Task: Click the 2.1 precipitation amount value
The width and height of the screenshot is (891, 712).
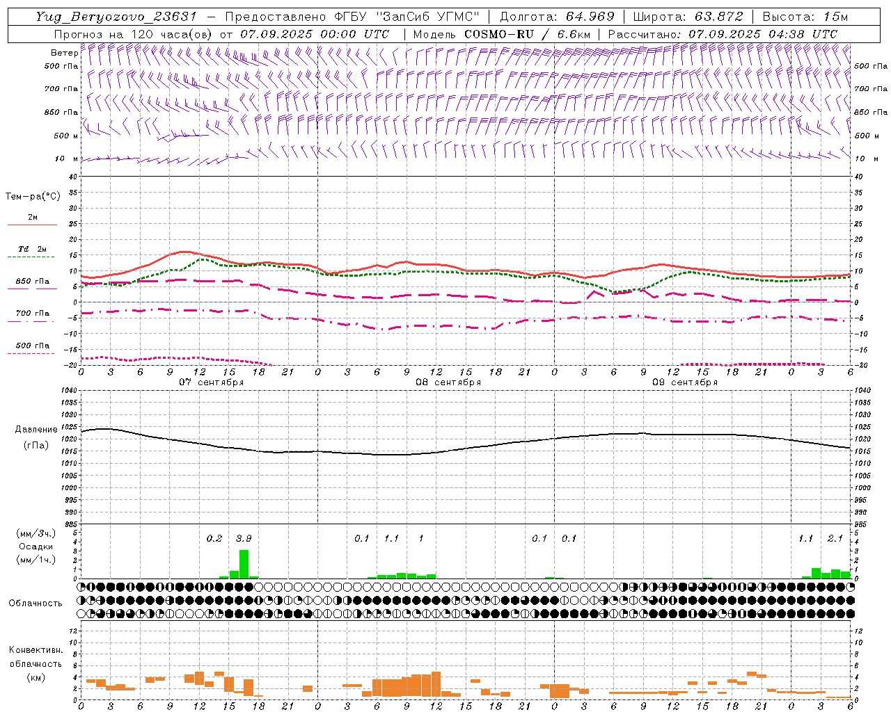Action: [x=835, y=539]
